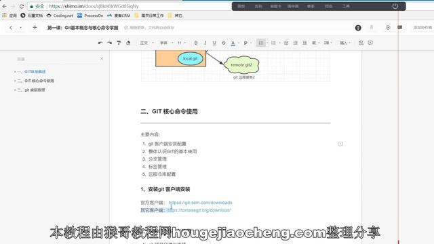Viewport: 434px width, 244px height.
Task: Open the numbered list style dropdown arrow
Action: click(x=267, y=43)
